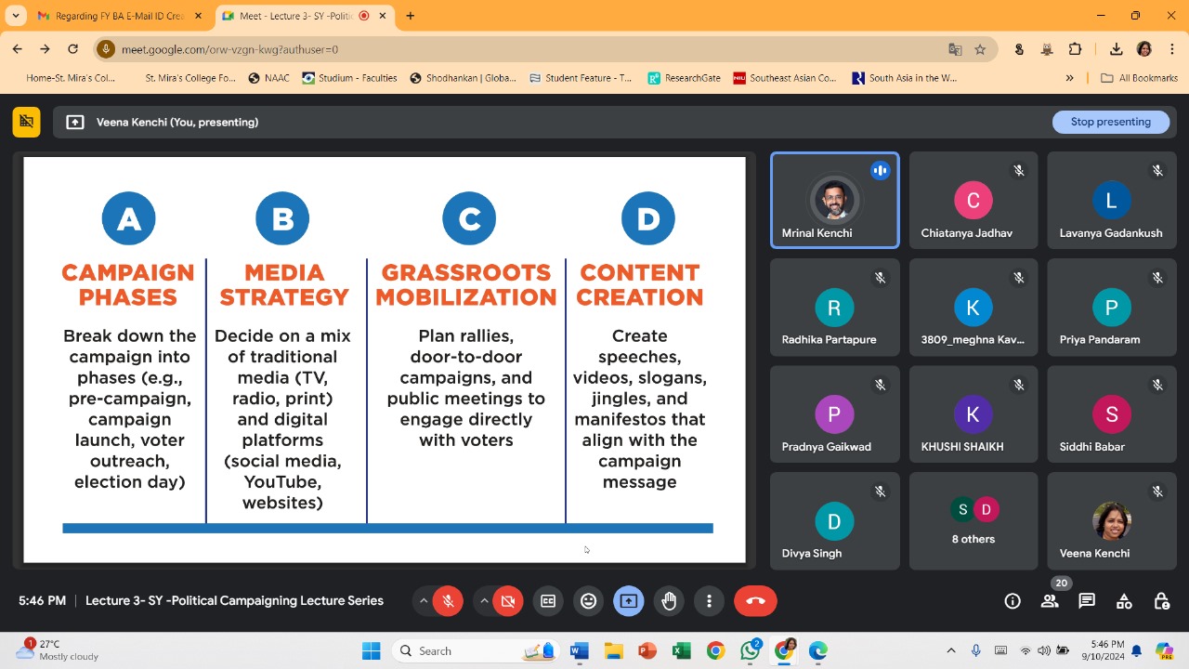Click the 8 others participants tile
The height and width of the screenshot is (669, 1189).
point(973,521)
